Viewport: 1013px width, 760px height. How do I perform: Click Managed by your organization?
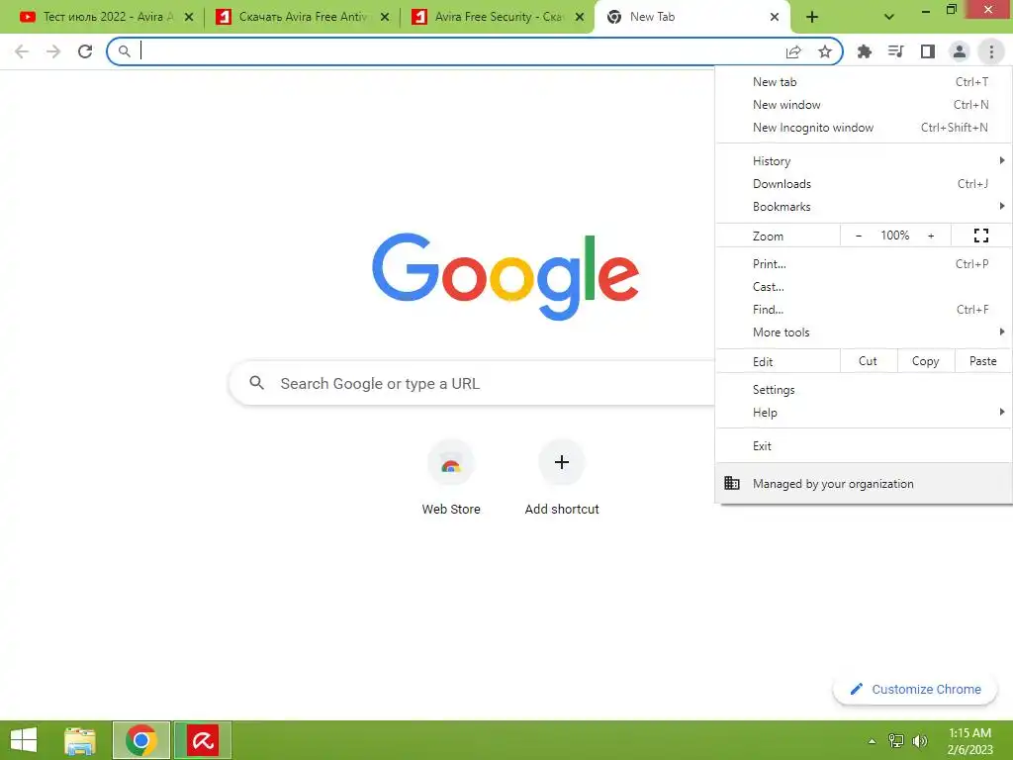(864, 483)
